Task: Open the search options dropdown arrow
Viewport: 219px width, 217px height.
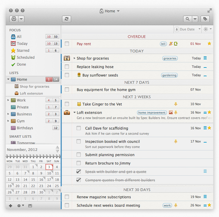Action: [x=195, y=19]
